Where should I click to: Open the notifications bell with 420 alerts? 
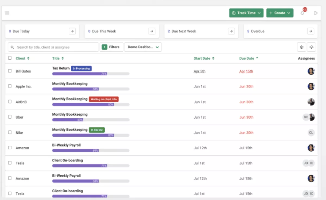pyautogui.click(x=302, y=13)
